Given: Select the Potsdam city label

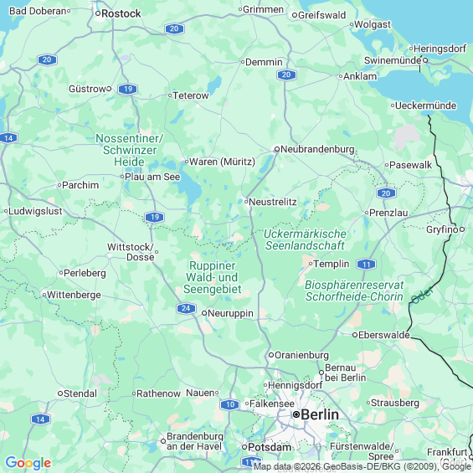Looking at the screenshot, I should coord(270,447).
